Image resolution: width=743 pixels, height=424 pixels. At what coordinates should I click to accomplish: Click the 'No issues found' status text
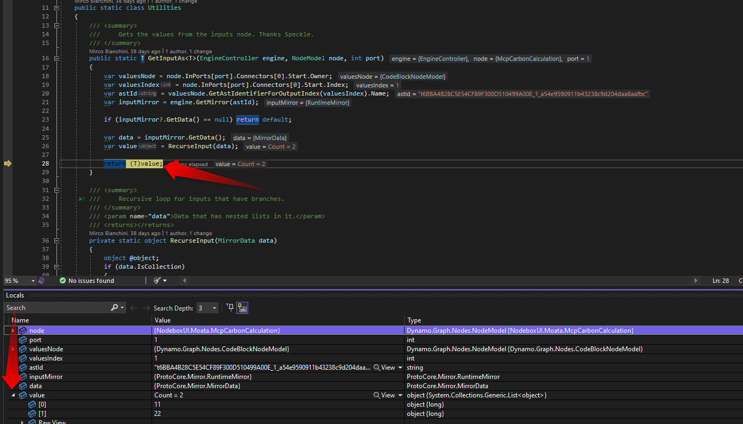click(91, 281)
